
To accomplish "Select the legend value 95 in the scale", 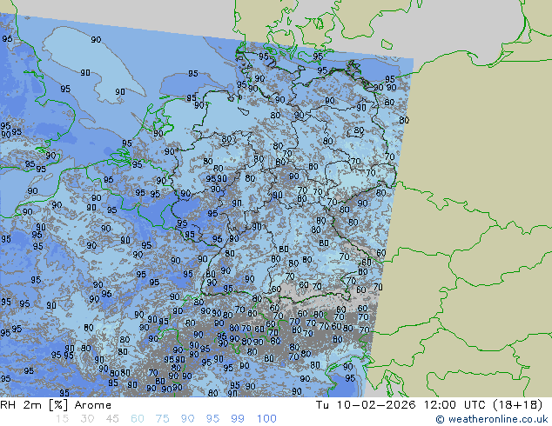I will pyautogui.click(x=212, y=419).
